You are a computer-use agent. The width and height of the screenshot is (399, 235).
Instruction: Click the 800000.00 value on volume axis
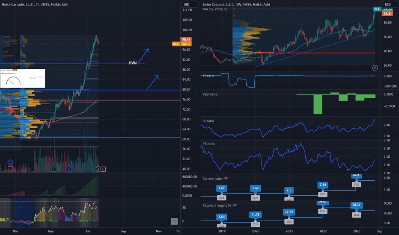click(x=190, y=177)
